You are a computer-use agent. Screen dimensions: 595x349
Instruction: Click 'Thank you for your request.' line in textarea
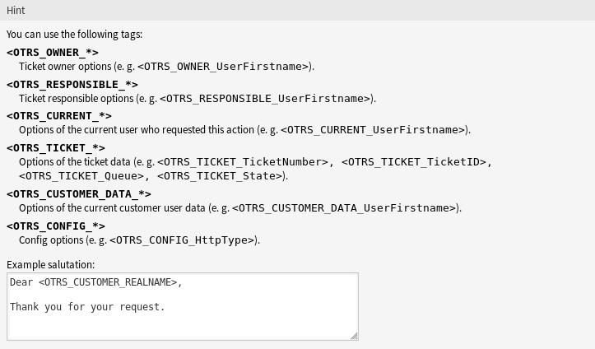[x=87, y=307]
